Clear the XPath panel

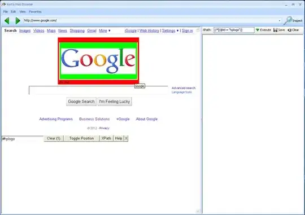(x=293, y=30)
